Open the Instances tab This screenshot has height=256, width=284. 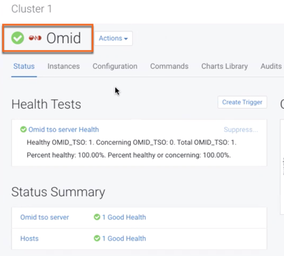tap(64, 66)
